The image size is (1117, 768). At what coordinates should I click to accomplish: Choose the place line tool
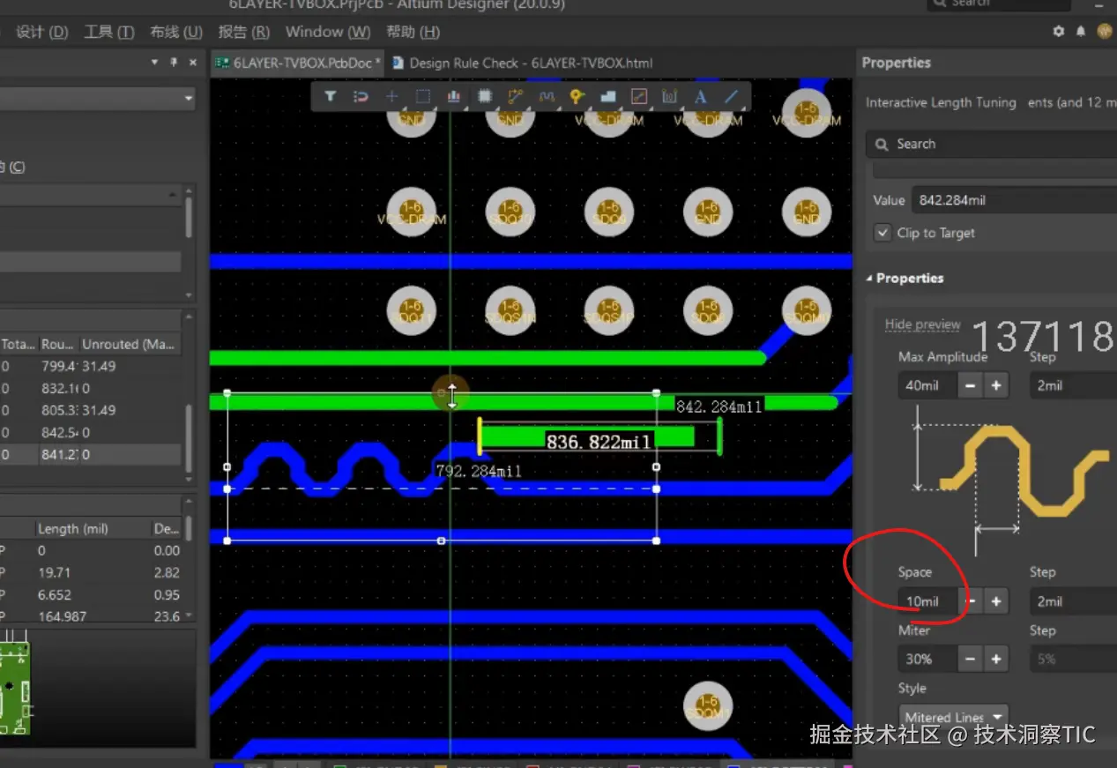[731, 96]
